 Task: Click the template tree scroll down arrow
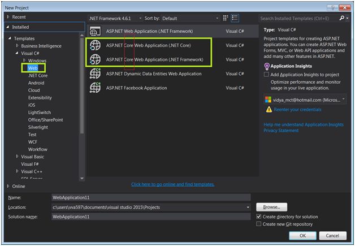[82, 178]
